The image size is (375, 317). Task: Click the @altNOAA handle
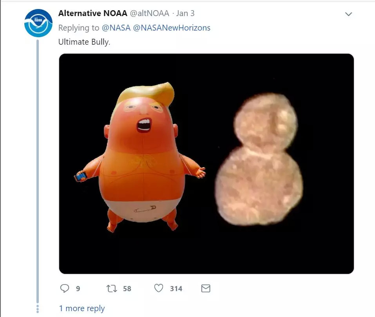(149, 13)
